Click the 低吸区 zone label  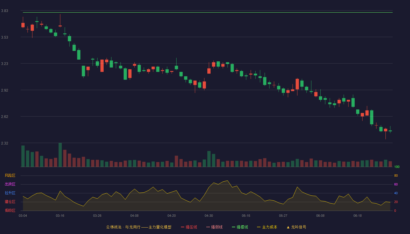tap(10, 210)
